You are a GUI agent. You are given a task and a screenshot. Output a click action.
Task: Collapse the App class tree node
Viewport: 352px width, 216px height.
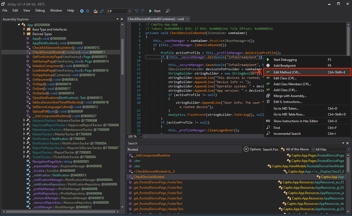coord(19,25)
